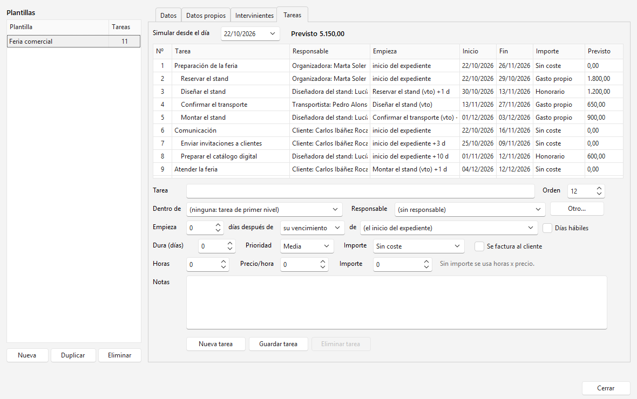Screen dimensions: 637x399
Task: Expand the Importe type dropdown Sin coste
Action: point(418,246)
